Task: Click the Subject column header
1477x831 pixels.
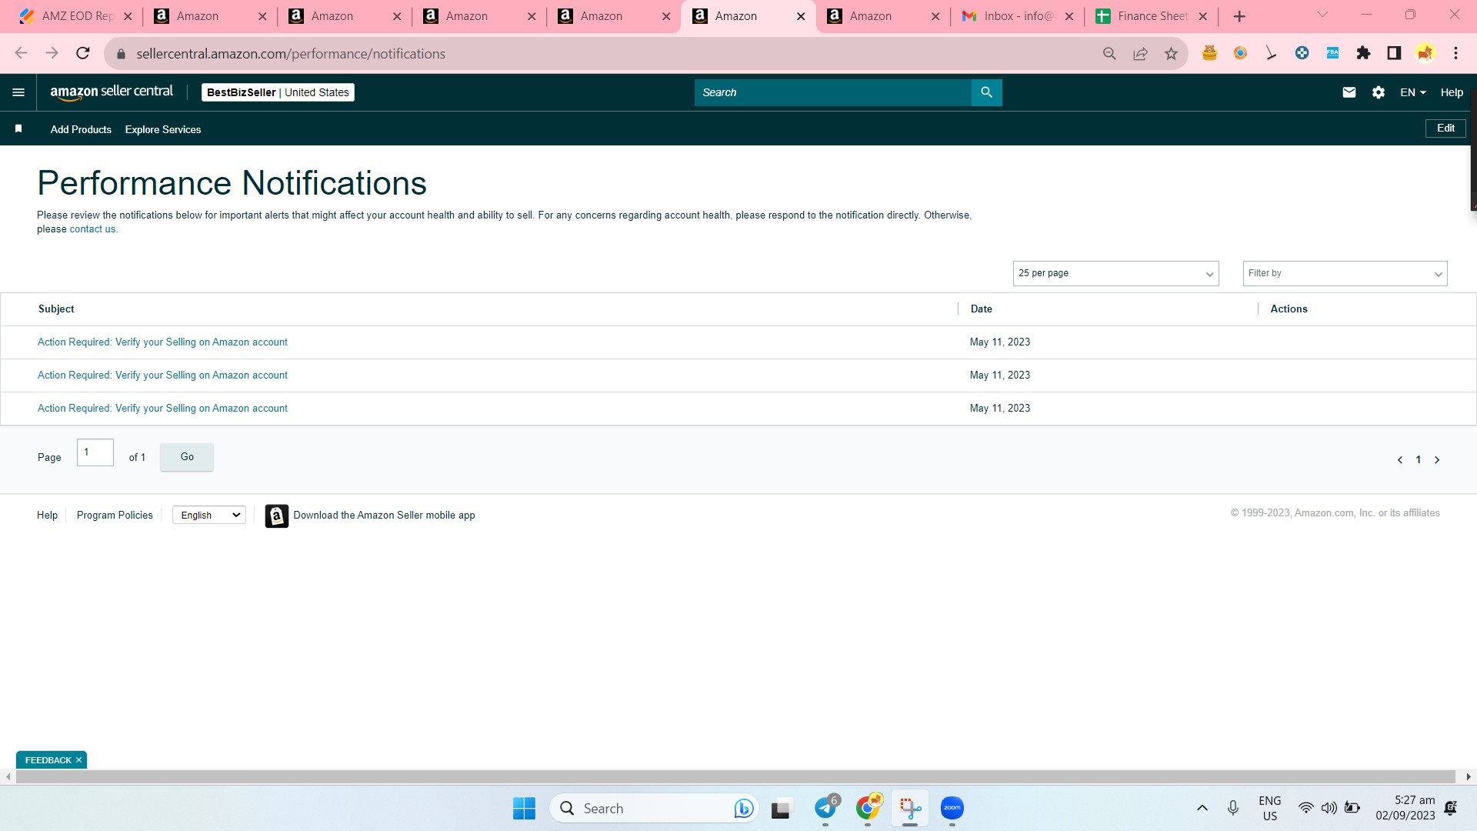Action: [56, 309]
